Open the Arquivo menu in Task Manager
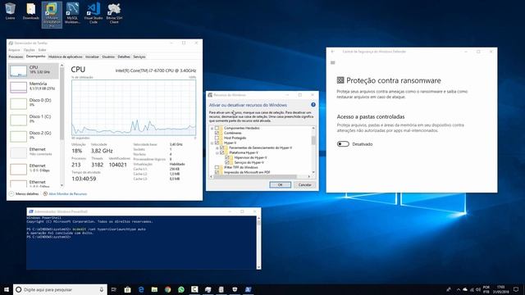This screenshot has width=525, height=295. coord(15,50)
